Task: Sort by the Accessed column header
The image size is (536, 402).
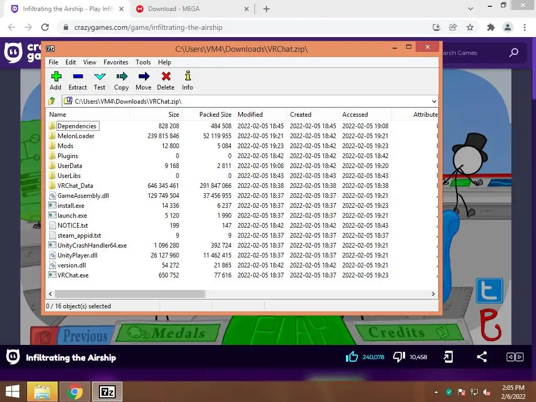Action: pos(365,115)
